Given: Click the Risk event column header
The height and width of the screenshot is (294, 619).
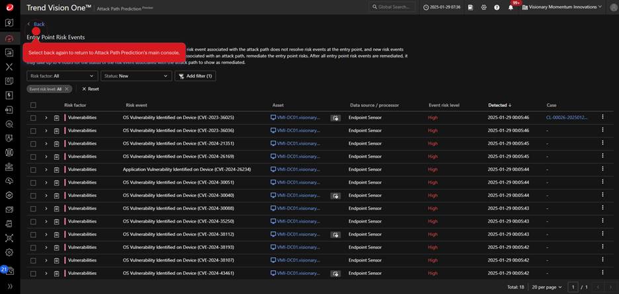Looking at the screenshot, I should click(x=137, y=105).
